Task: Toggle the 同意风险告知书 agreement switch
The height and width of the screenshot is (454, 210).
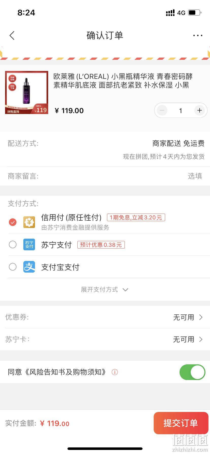Action: pyautogui.click(x=192, y=372)
